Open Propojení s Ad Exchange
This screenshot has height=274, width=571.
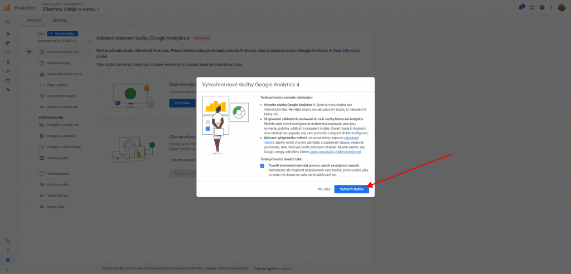(x=64, y=147)
